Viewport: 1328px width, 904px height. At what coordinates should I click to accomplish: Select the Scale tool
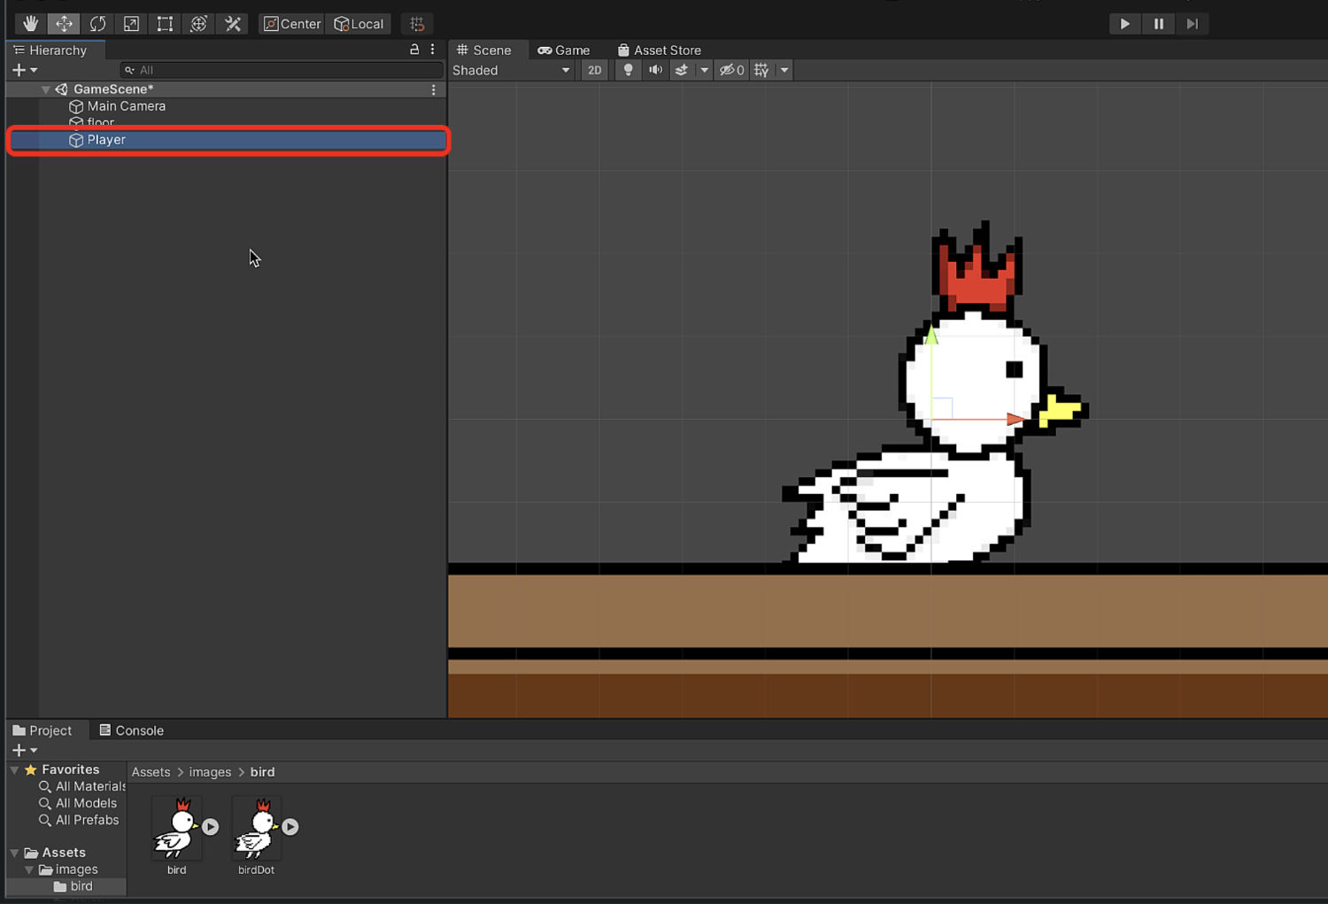tap(131, 24)
